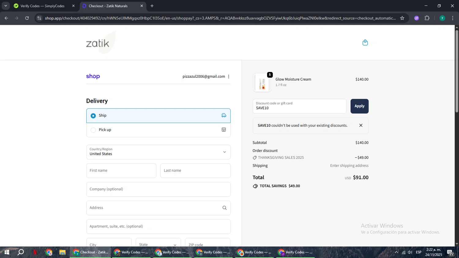Image resolution: width=459 pixels, height=258 pixels.
Task: Click the Company (optional) field
Action: 158,189
